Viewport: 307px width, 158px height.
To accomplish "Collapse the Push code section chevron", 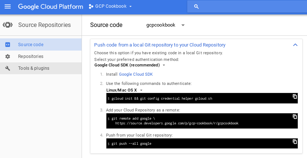I will pyautogui.click(x=295, y=45).
